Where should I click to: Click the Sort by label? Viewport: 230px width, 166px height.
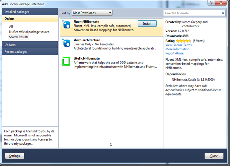(x=66, y=13)
